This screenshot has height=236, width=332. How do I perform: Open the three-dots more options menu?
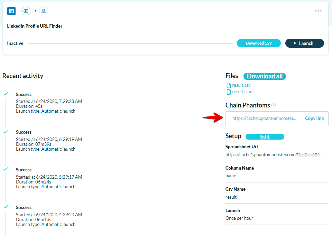click(318, 11)
